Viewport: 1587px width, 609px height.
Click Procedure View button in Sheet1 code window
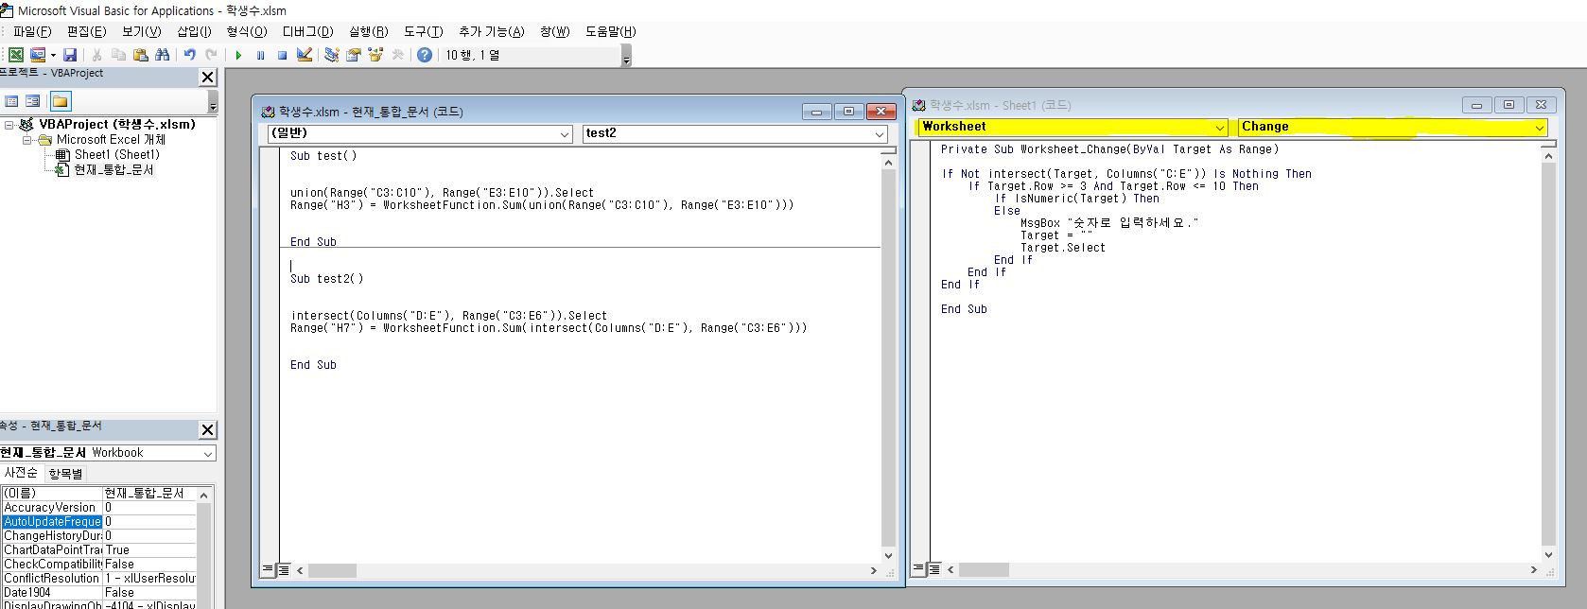[x=918, y=569]
